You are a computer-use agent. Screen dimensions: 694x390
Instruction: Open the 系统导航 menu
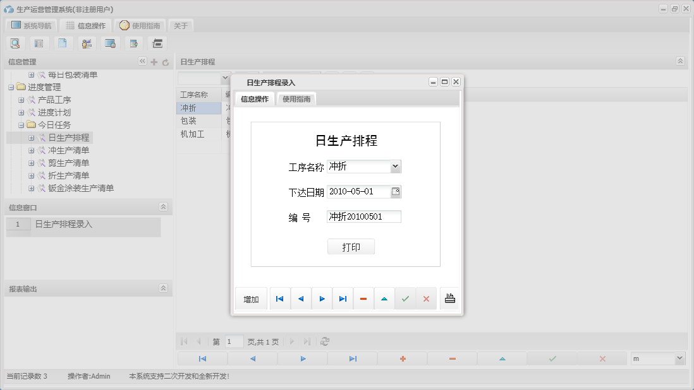(x=31, y=25)
